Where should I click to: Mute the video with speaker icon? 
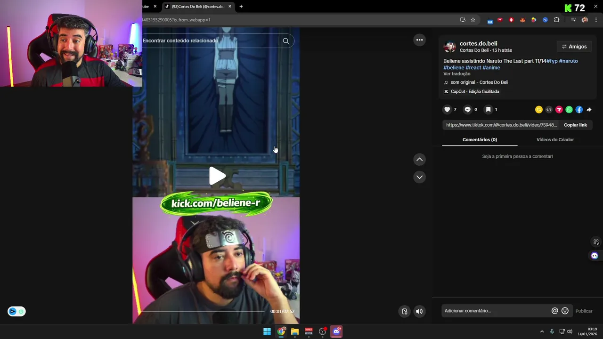(x=419, y=311)
